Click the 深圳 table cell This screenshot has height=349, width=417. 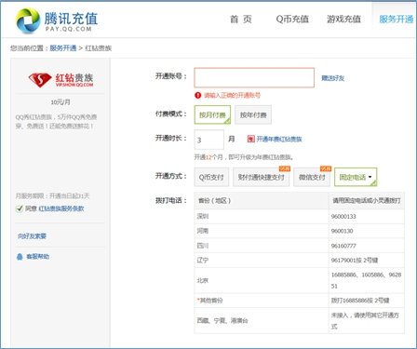(261, 216)
